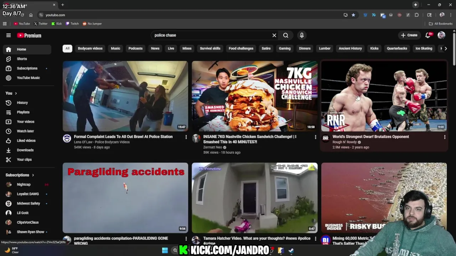Click the magnifier search button

(x=286, y=35)
